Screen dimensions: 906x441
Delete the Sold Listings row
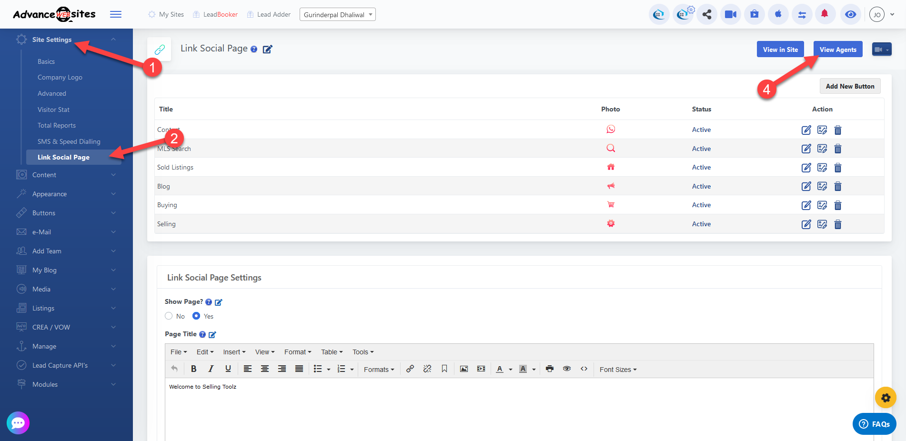pos(838,168)
